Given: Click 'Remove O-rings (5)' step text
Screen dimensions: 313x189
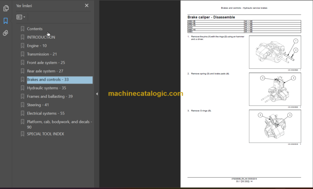Looking at the screenshot, I should coord(201,111).
